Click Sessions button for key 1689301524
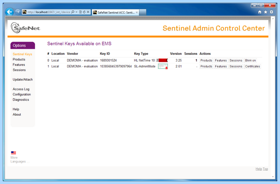The image size is (280, 184). [x=236, y=60]
